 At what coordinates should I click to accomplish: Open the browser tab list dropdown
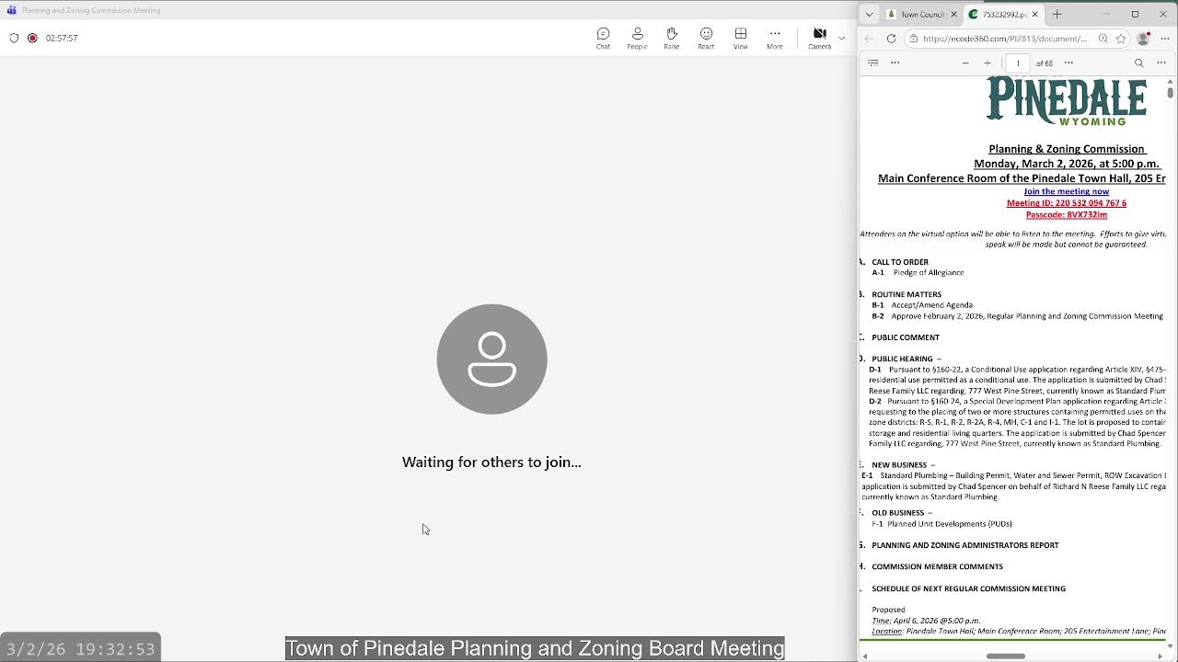(x=869, y=14)
